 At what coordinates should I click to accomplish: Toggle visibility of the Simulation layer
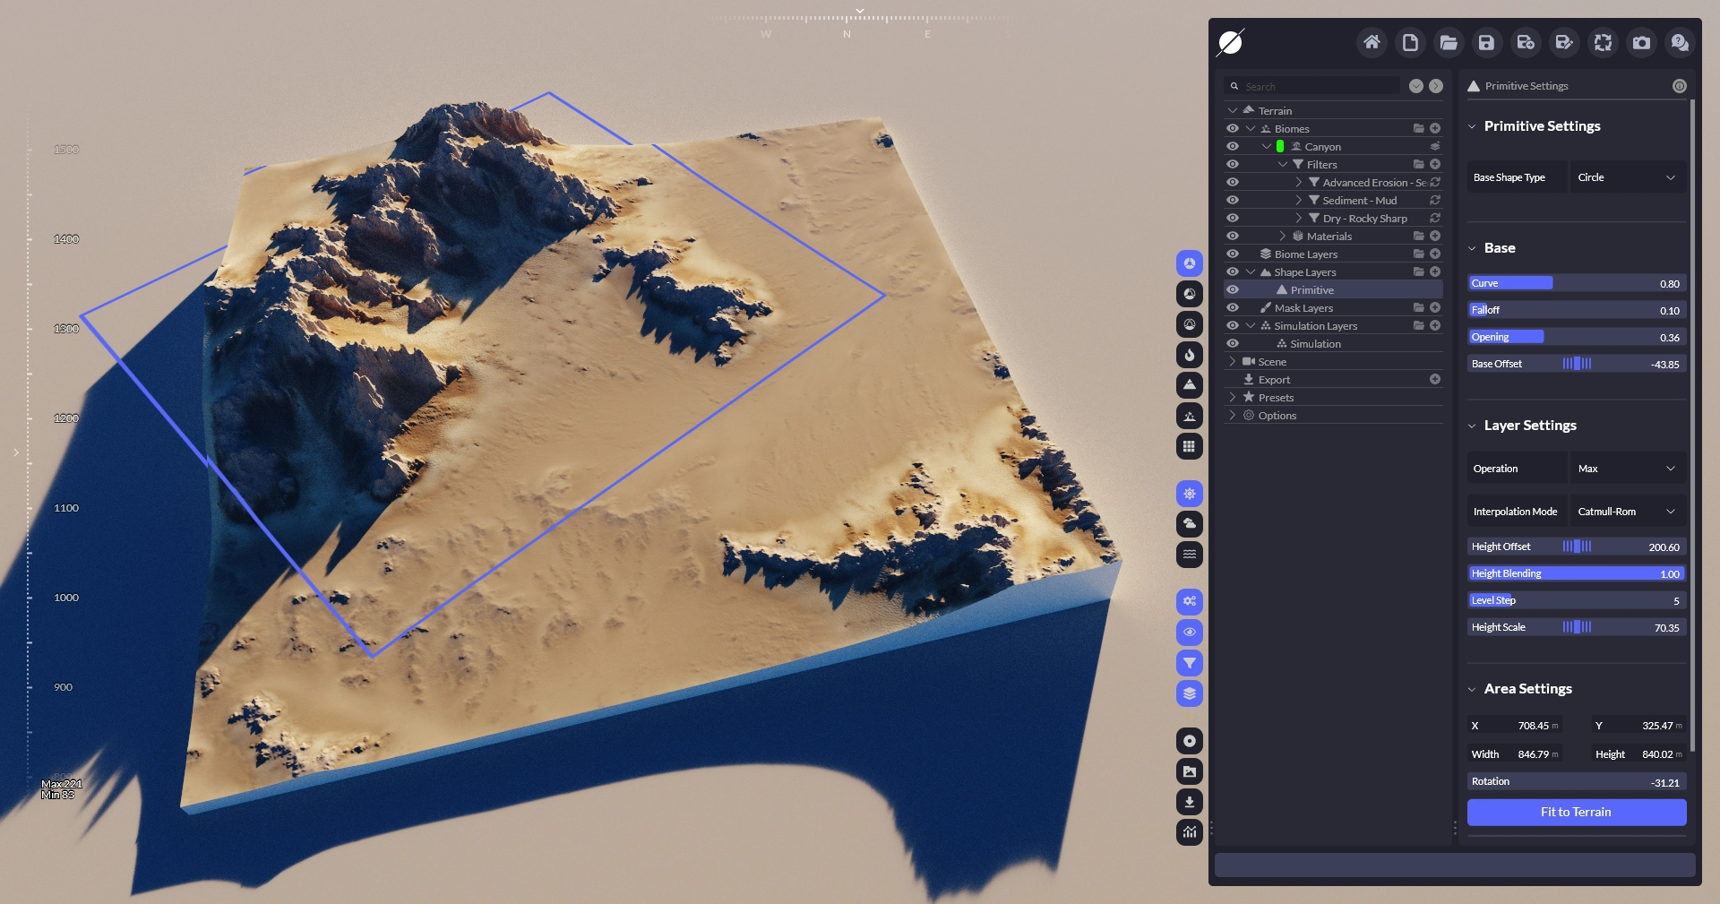point(1233,343)
